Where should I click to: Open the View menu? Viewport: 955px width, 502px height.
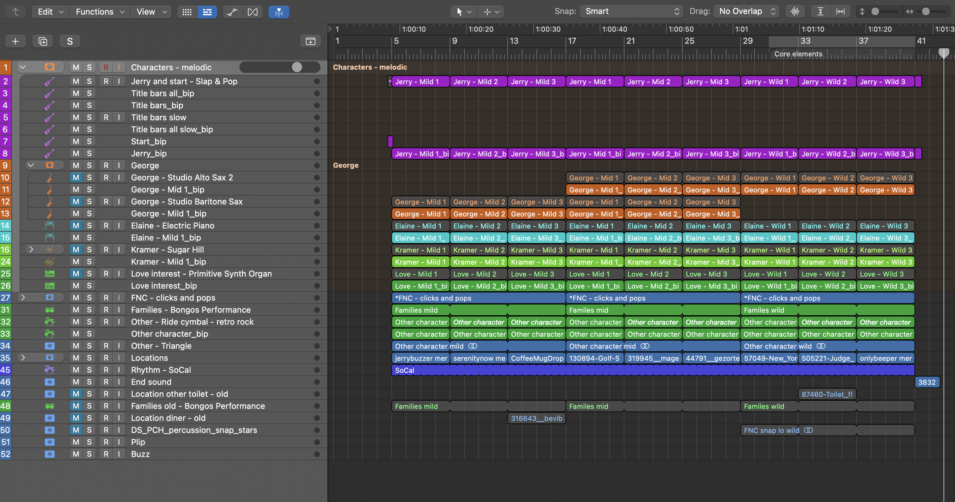click(x=152, y=12)
